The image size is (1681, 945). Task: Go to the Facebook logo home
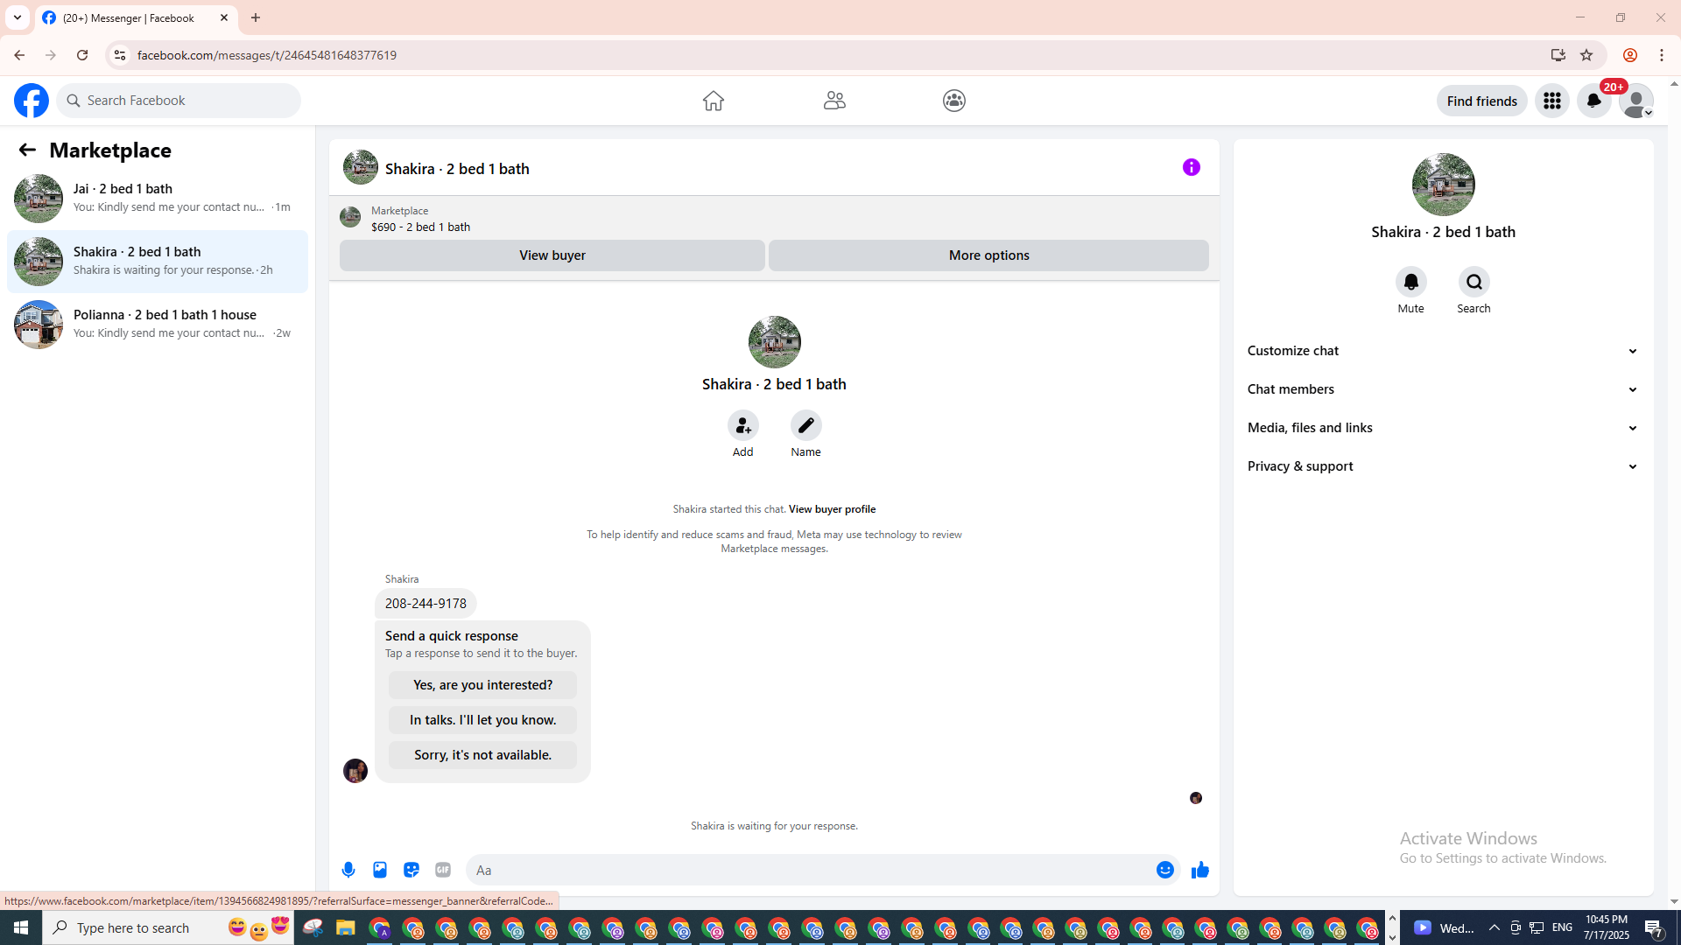[32, 101]
